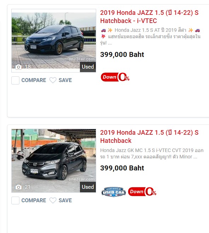
Task: Click the Honda Jazz GK MC description text
Action: pos(152,153)
